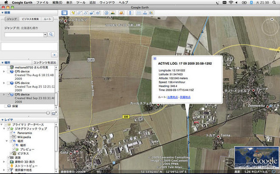Click the search magnifier button

(x=51, y=34)
